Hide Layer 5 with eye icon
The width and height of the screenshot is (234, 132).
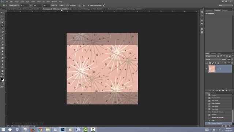[207, 69]
